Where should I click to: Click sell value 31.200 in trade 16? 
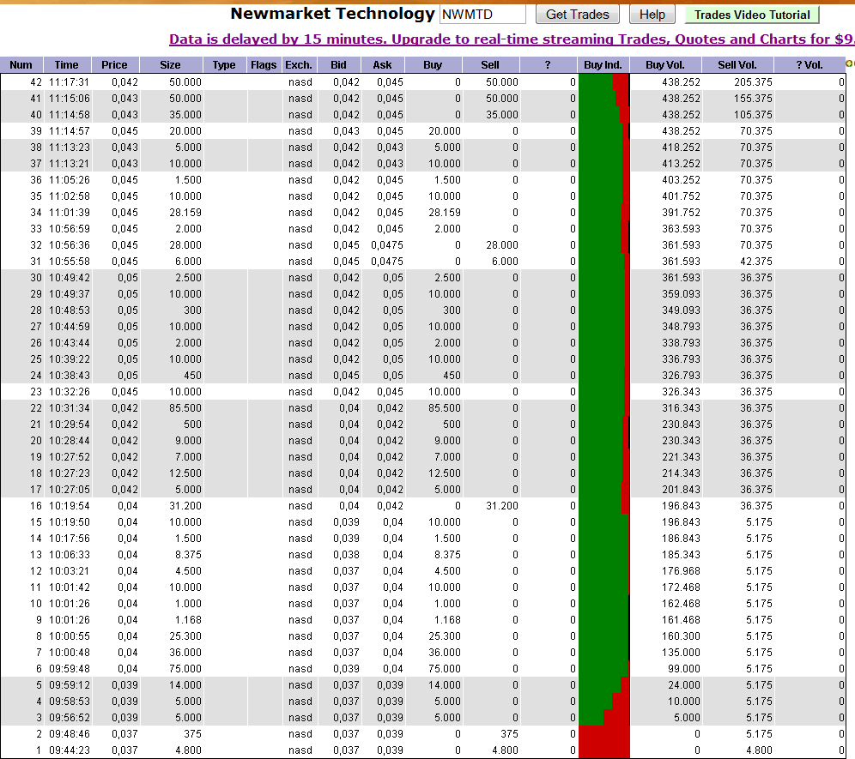pos(501,506)
